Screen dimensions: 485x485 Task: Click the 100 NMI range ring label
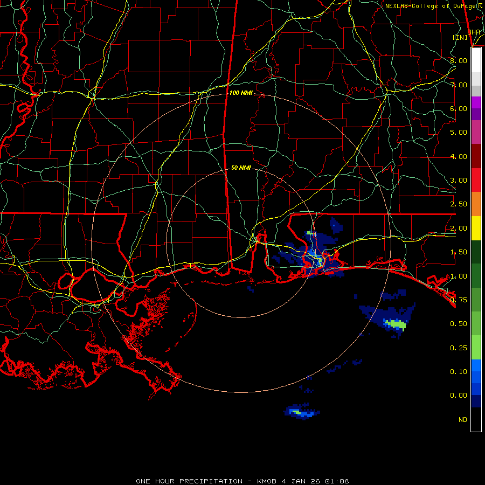[241, 93]
